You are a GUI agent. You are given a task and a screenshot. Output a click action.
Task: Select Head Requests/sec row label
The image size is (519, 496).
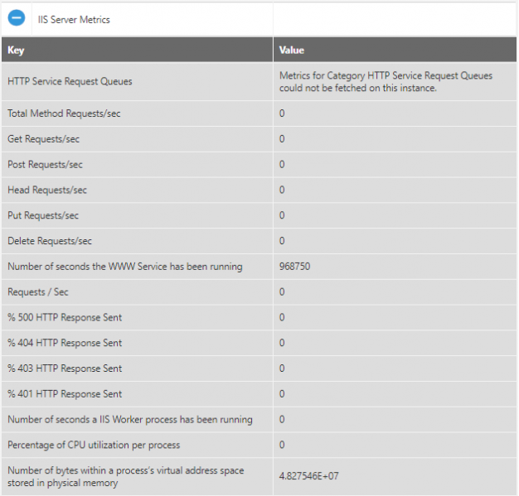point(47,190)
